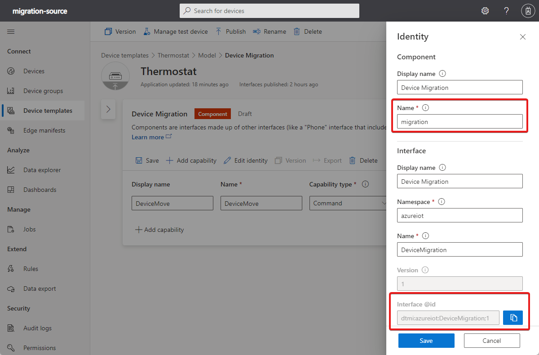539x355 pixels.
Task: Open the hamburger navigation menu
Action: [x=11, y=31]
